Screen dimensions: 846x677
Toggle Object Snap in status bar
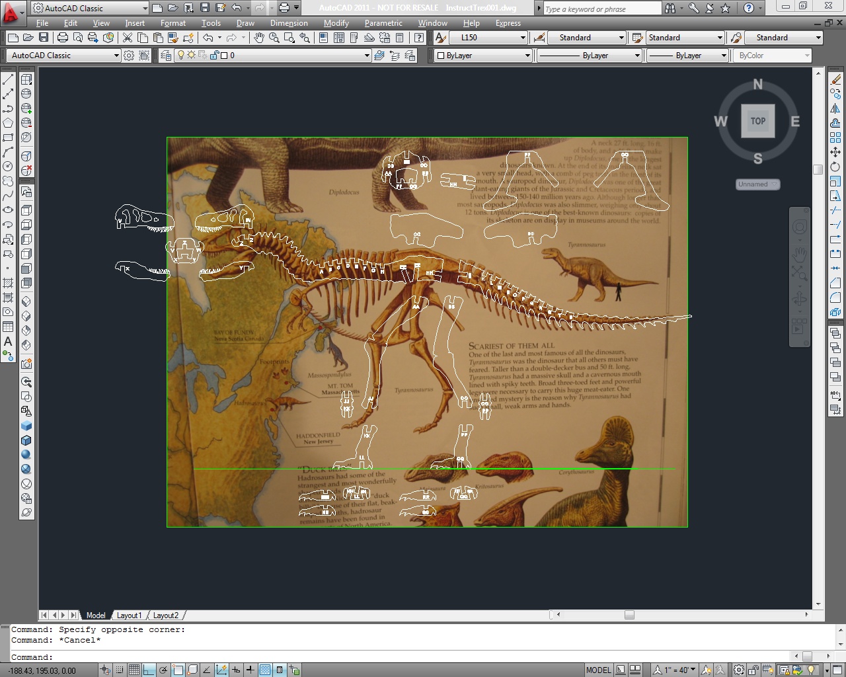coord(178,670)
